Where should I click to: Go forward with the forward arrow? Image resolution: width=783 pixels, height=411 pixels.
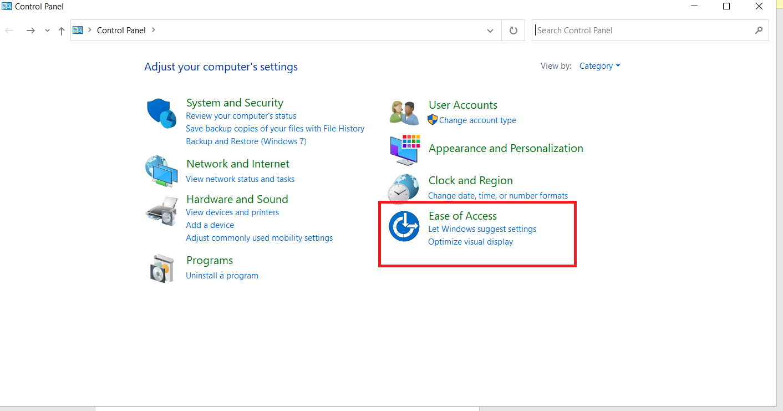point(30,31)
